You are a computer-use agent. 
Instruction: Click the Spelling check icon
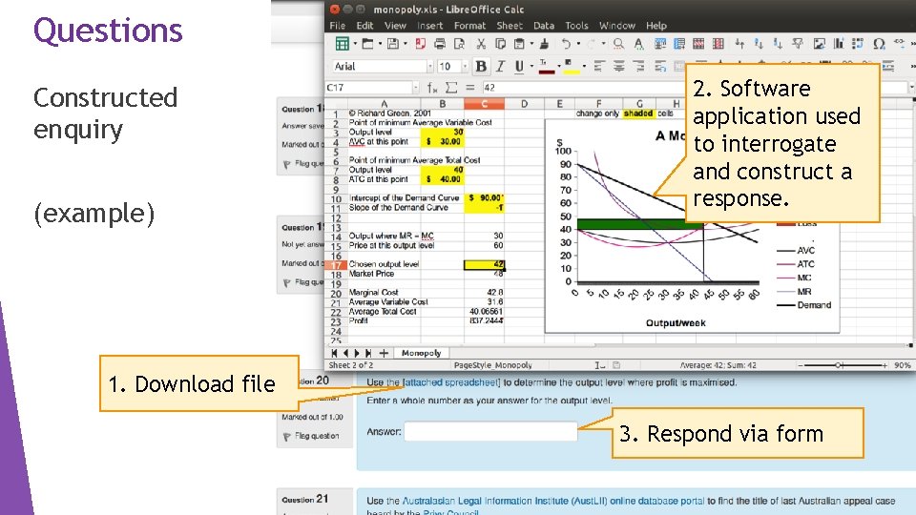coord(638,44)
